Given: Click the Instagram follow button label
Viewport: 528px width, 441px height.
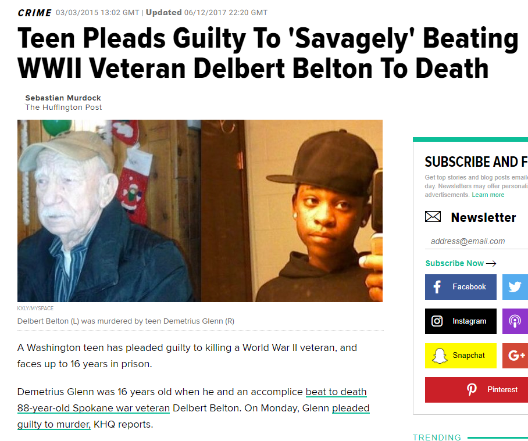Looking at the screenshot, I should (x=469, y=321).
